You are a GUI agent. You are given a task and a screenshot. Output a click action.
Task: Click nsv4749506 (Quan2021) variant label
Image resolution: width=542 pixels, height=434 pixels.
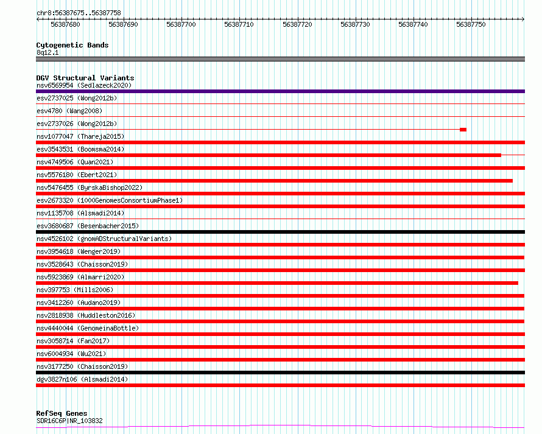[x=75, y=162]
